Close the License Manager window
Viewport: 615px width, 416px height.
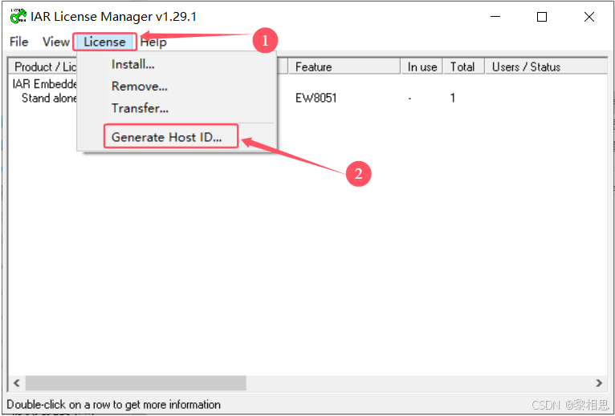click(589, 17)
